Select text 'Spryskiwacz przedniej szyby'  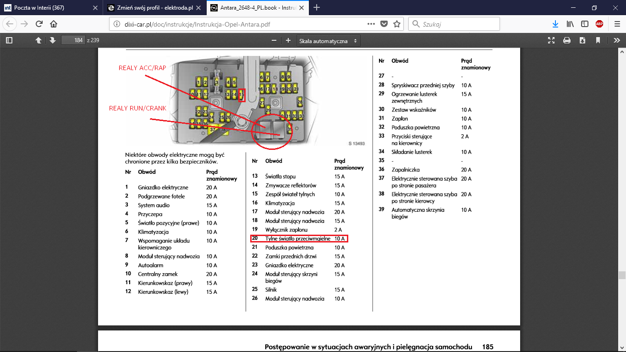coord(423,85)
